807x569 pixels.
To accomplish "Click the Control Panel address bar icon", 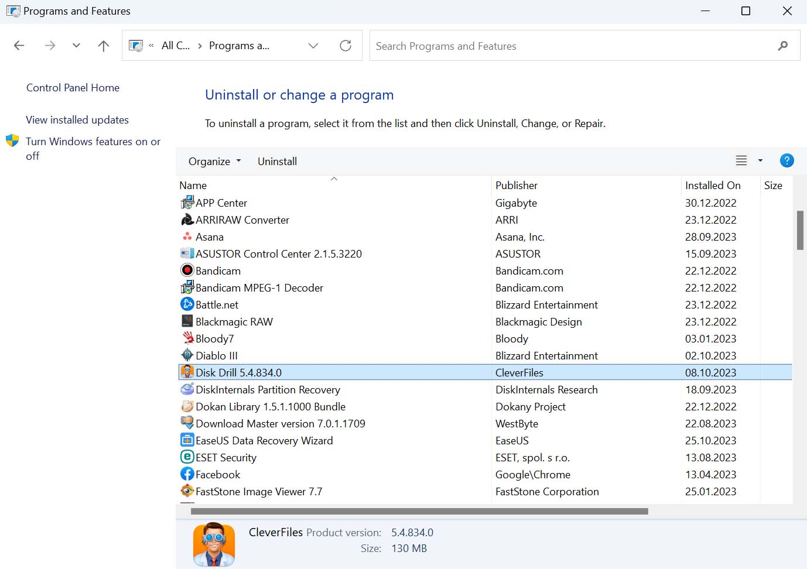I will click(x=136, y=46).
